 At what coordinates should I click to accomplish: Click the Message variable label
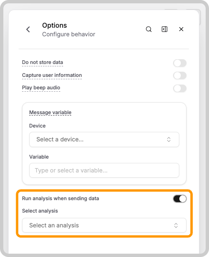50,112
